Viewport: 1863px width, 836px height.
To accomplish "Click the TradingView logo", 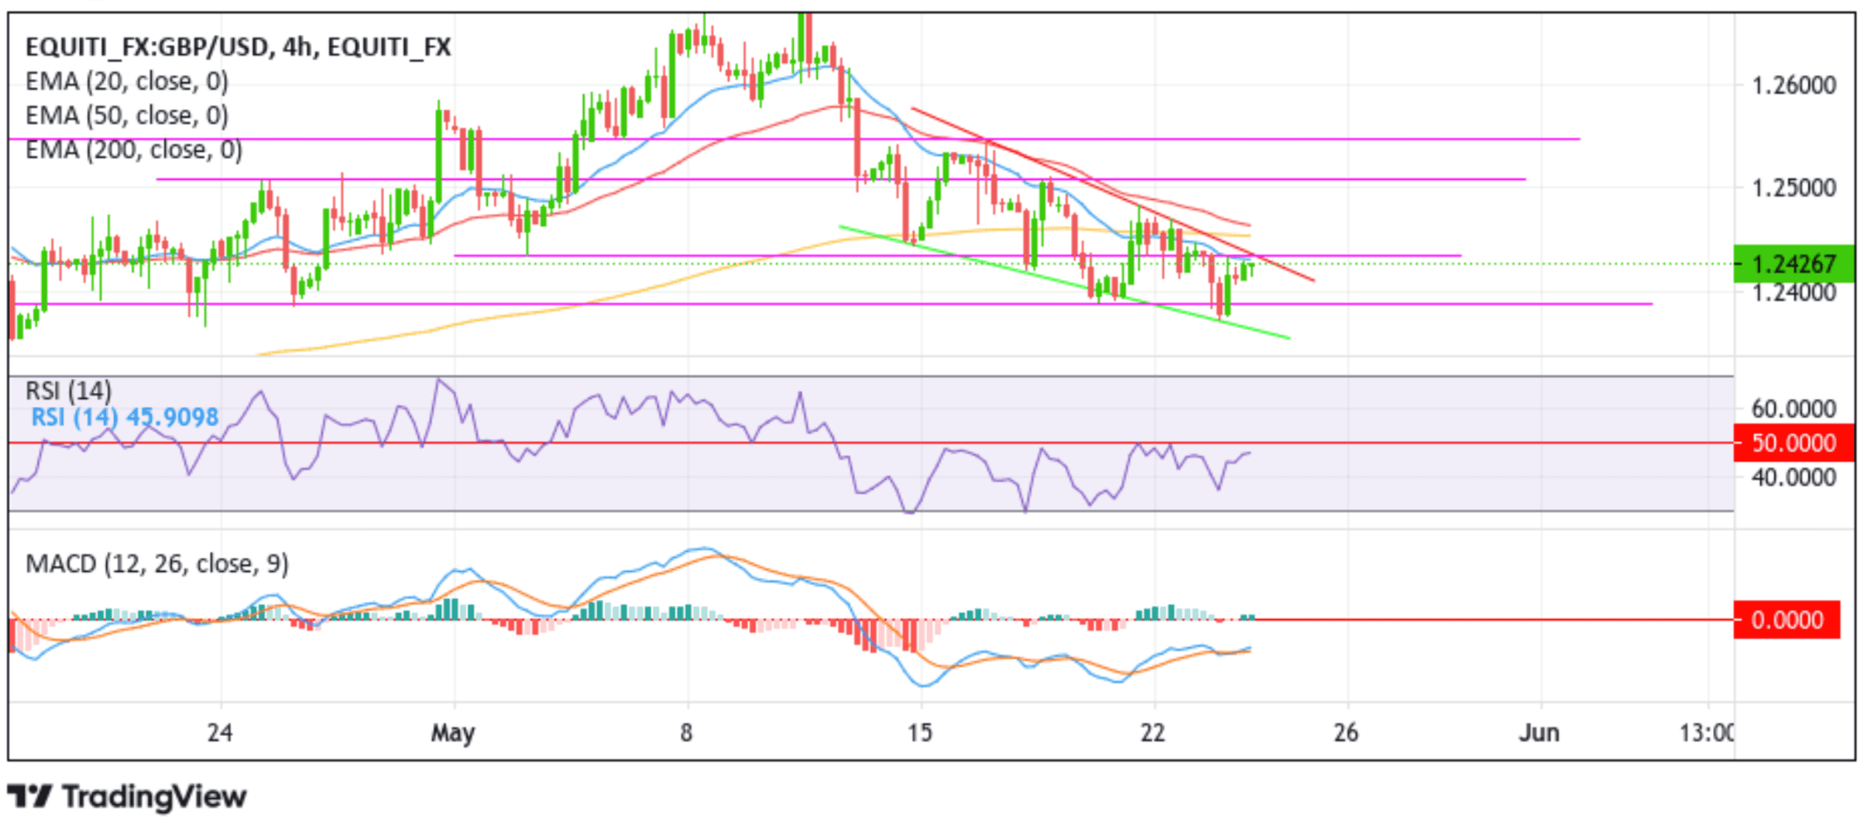I will pyautogui.click(x=127, y=797).
